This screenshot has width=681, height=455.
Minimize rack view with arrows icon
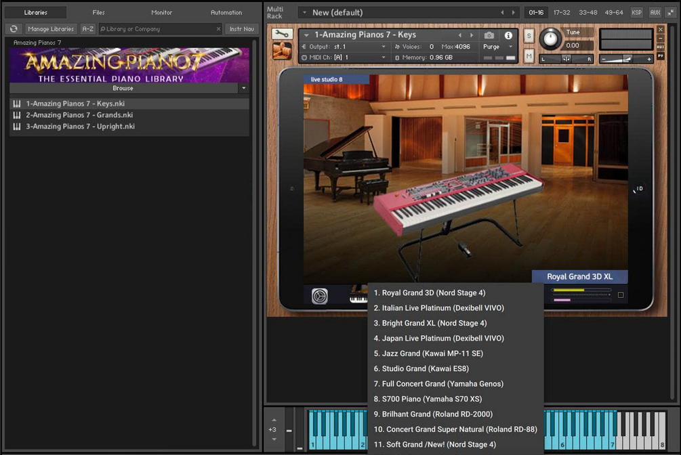(x=671, y=13)
